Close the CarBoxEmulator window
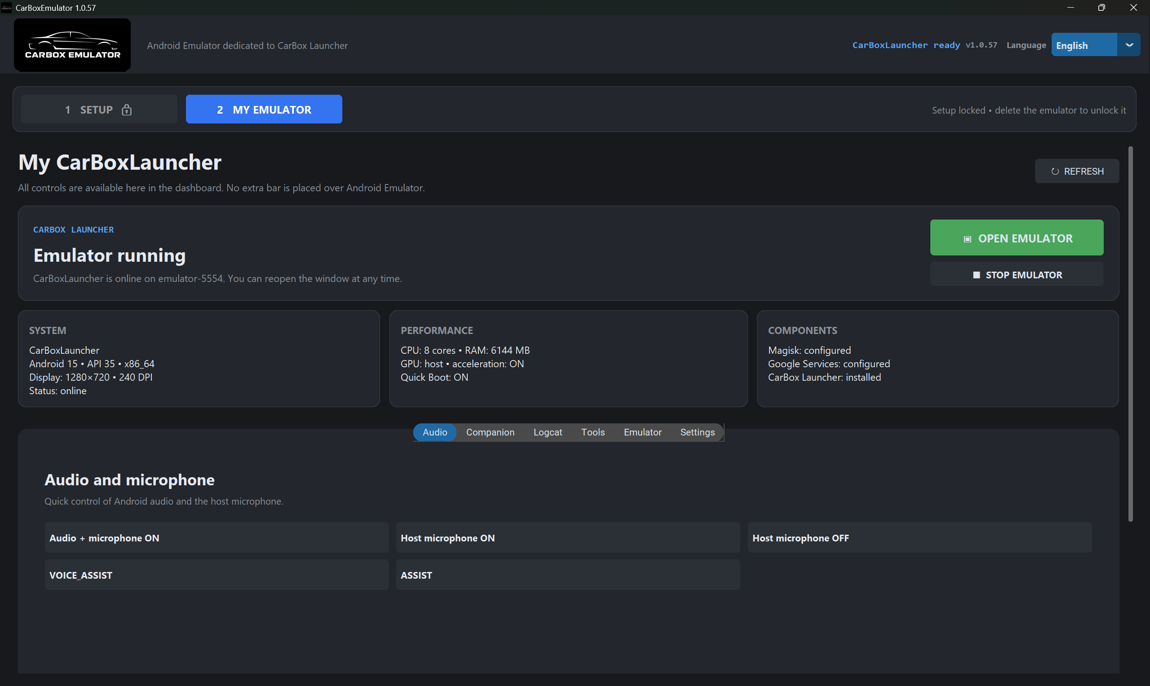 coord(1133,7)
